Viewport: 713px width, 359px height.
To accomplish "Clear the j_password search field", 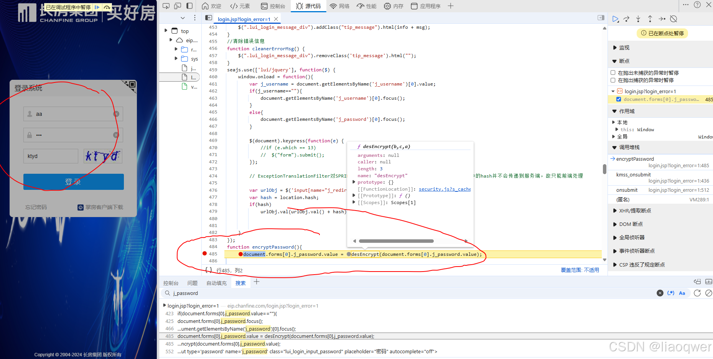I will 660,293.
